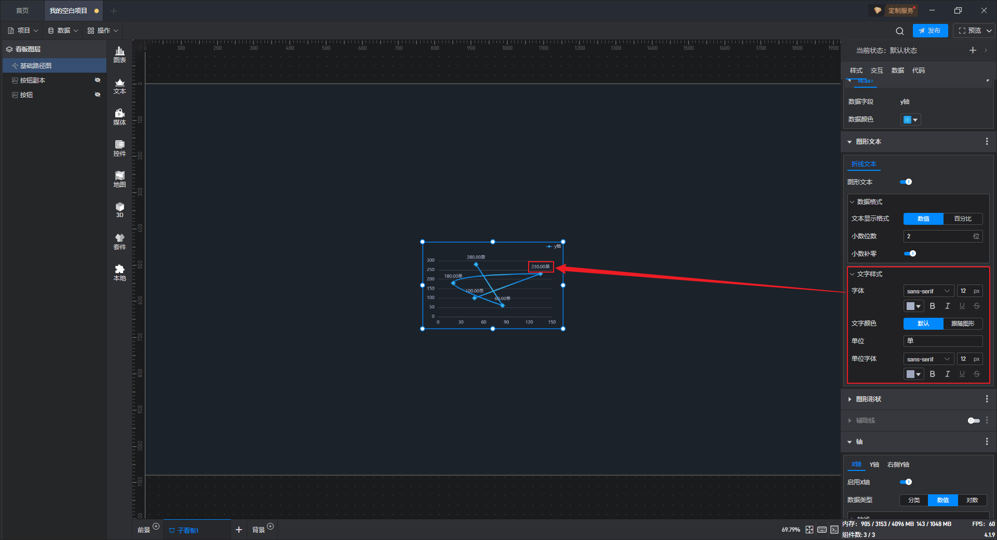Switch to the 右侧Y轴 axis tab
The width and height of the screenshot is (997, 540).
898,465
